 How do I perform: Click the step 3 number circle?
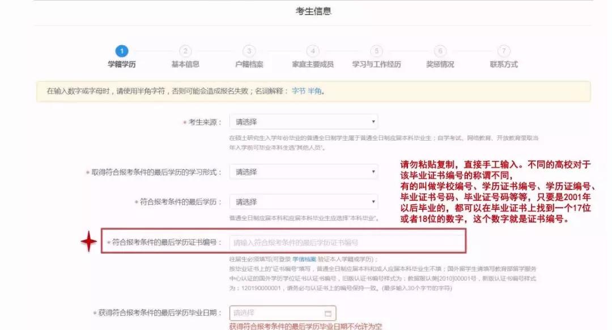point(249,51)
